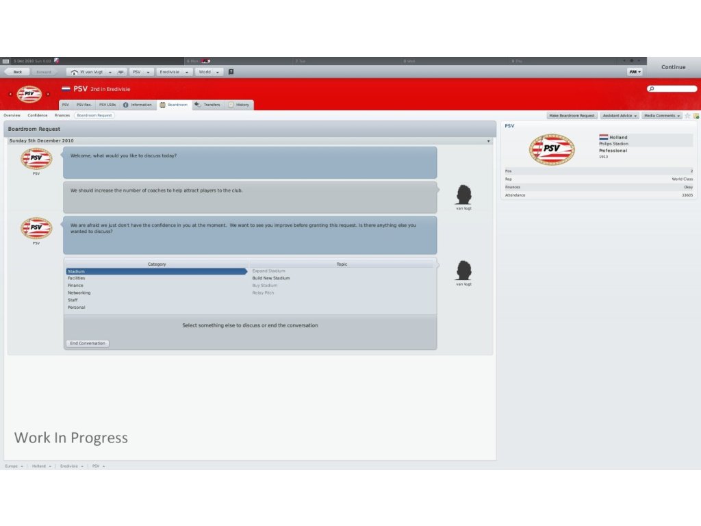Click the Forward navigation button

(x=43, y=72)
